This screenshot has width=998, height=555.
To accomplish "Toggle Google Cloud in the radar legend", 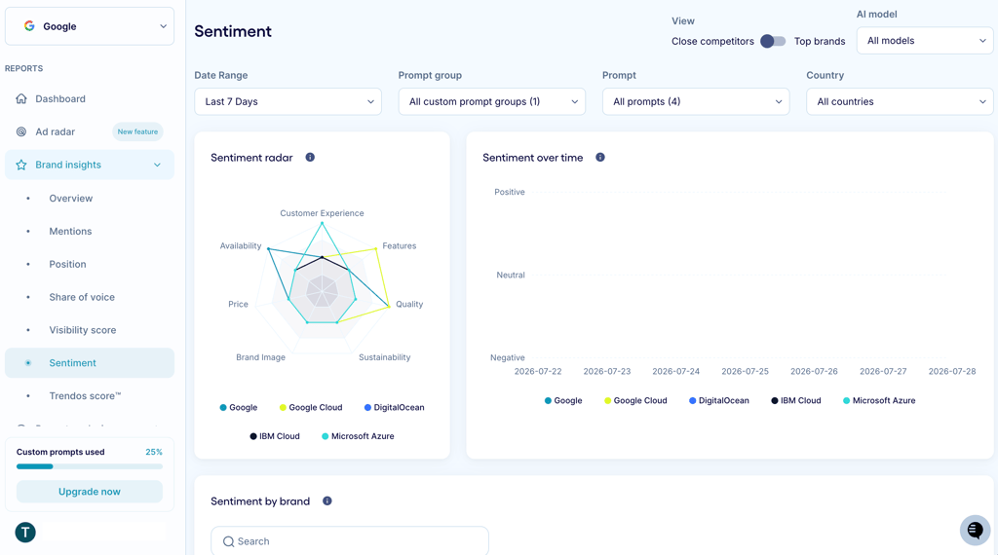I will [x=311, y=408].
